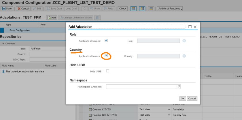Click the Edit pencil toolbar button
This screenshot has height=120, width=242.
coord(37,9)
